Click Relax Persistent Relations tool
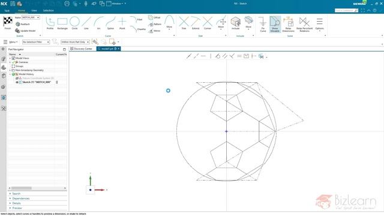The width and height of the screenshot is (384, 216). pos(304,24)
